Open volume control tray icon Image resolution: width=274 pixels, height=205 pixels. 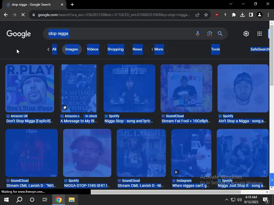(x=239, y=200)
